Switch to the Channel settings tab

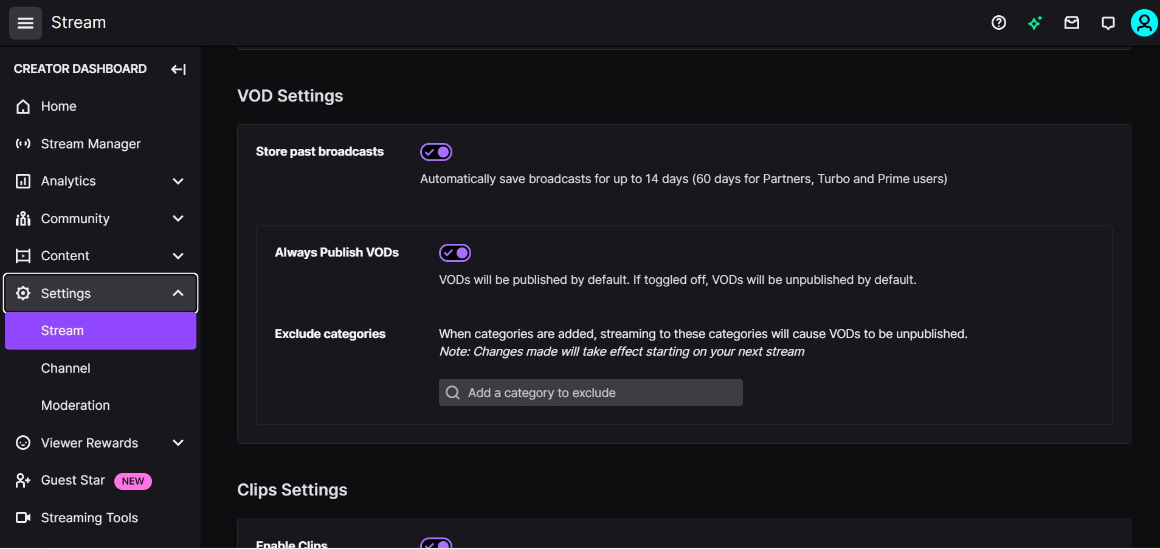(x=66, y=368)
